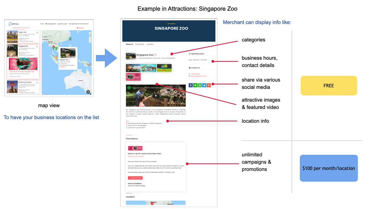Switch to the About Us tab
Screen dimensions: 372x209
pos(129,44)
